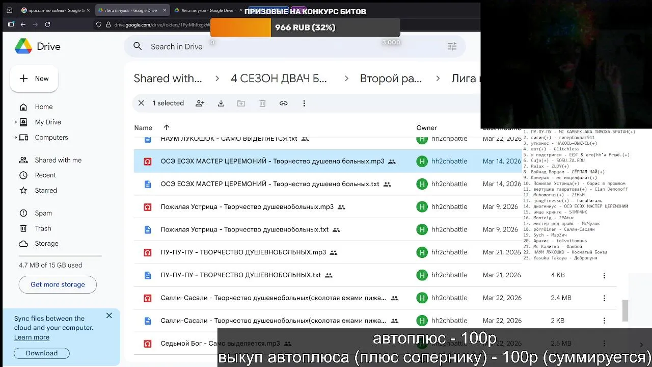652x367 pixels.
Task: Click the site shield icon in address bar
Action: click(x=99, y=24)
